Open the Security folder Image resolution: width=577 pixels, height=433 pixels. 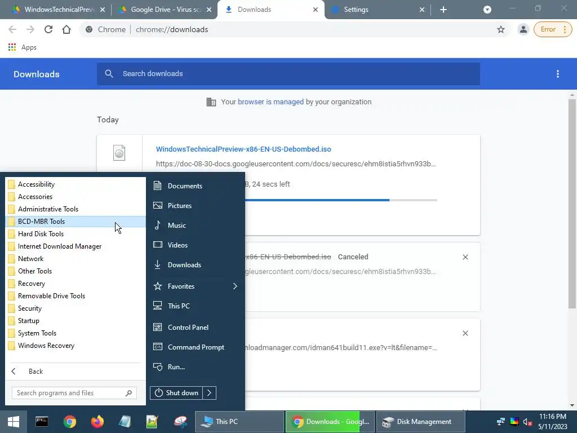coord(76,308)
